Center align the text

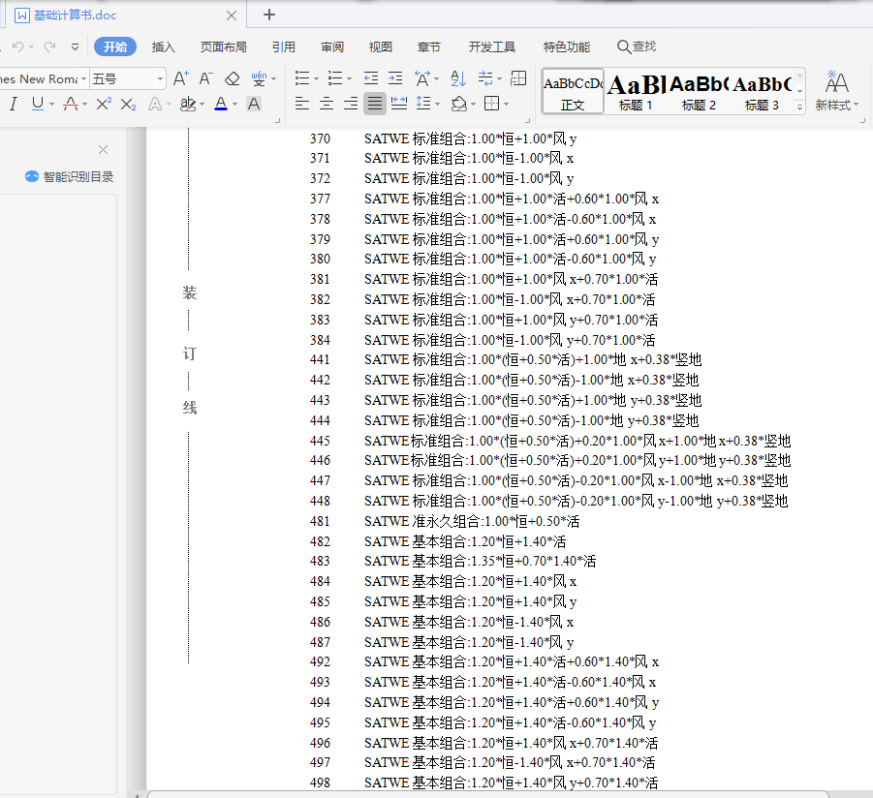tap(327, 104)
